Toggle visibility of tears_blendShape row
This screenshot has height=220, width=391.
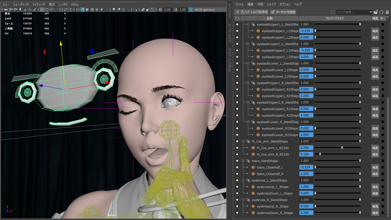point(237,161)
